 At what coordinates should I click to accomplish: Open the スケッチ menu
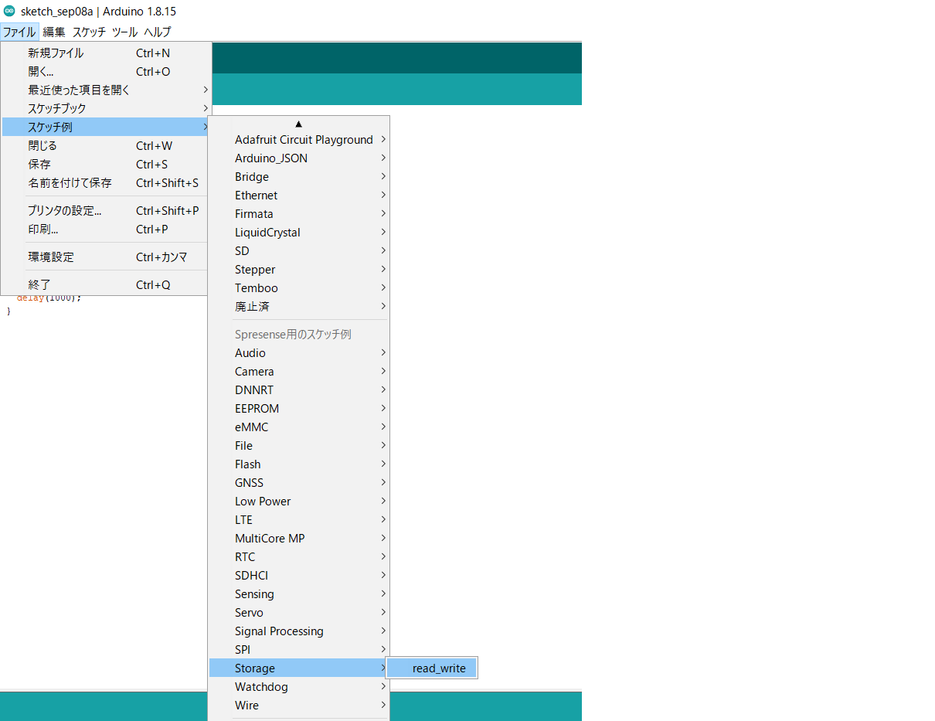(x=89, y=32)
